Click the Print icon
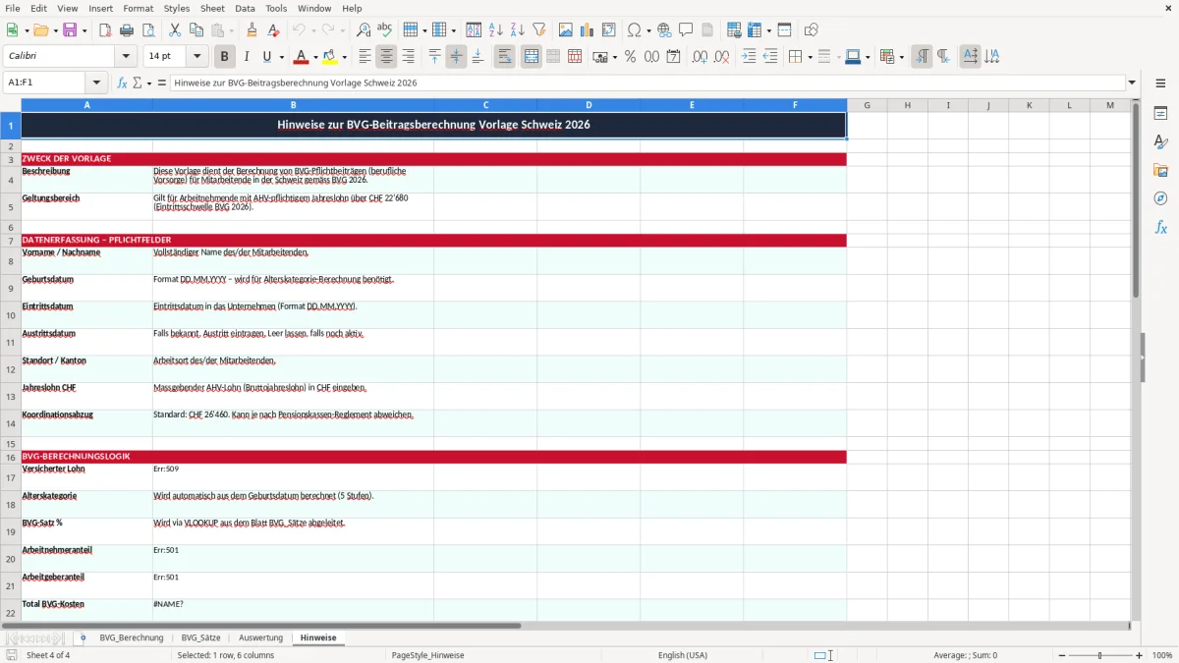 (x=126, y=30)
